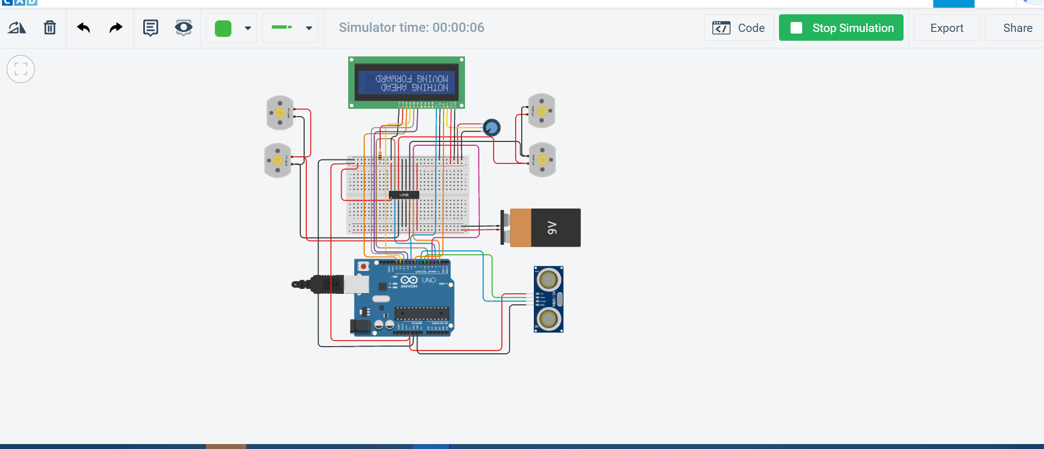Select the lower right DC motor
This screenshot has width=1044, height=449.
(x=542, y=160)
